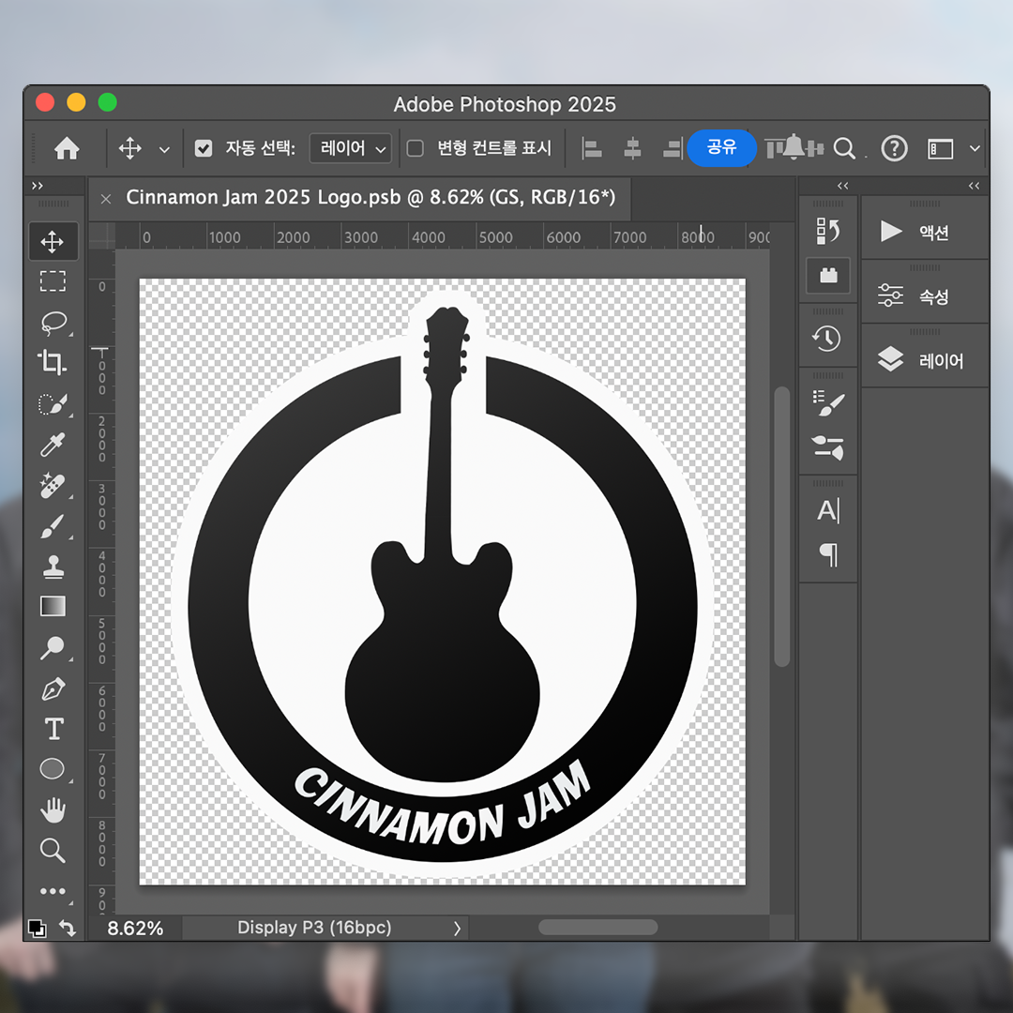Close the Cinnamon Jam 2025 Logo.psb tab
The image size is (1013, 1013).
click(106, 198)
